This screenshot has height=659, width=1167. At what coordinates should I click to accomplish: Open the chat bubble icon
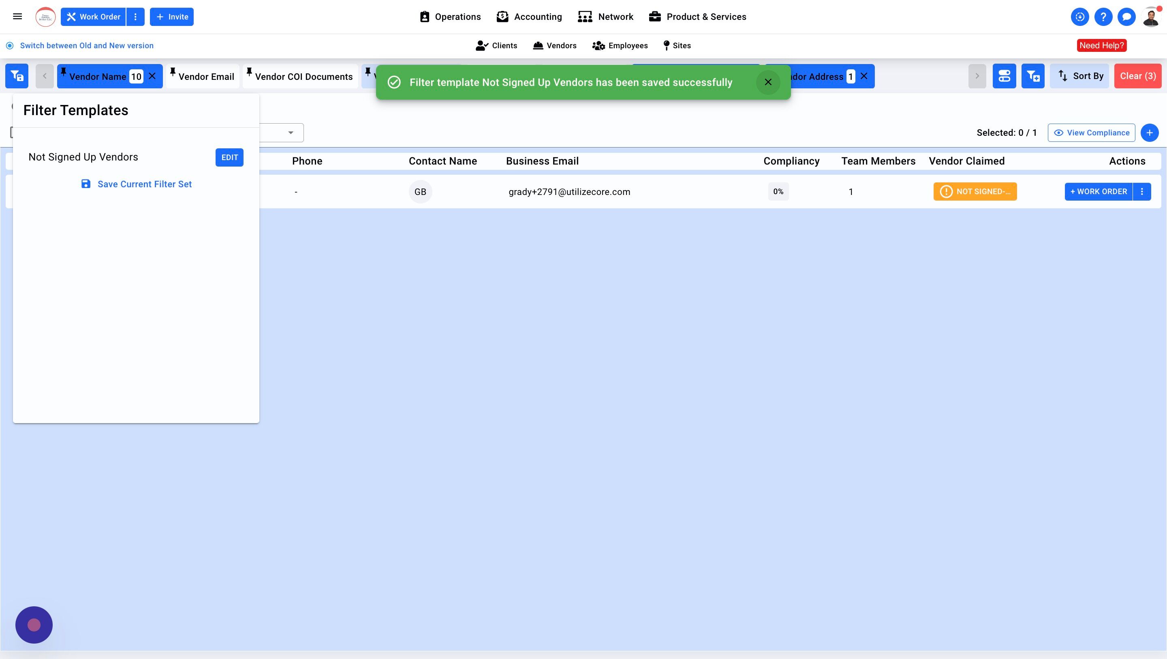click(1126, 17)
